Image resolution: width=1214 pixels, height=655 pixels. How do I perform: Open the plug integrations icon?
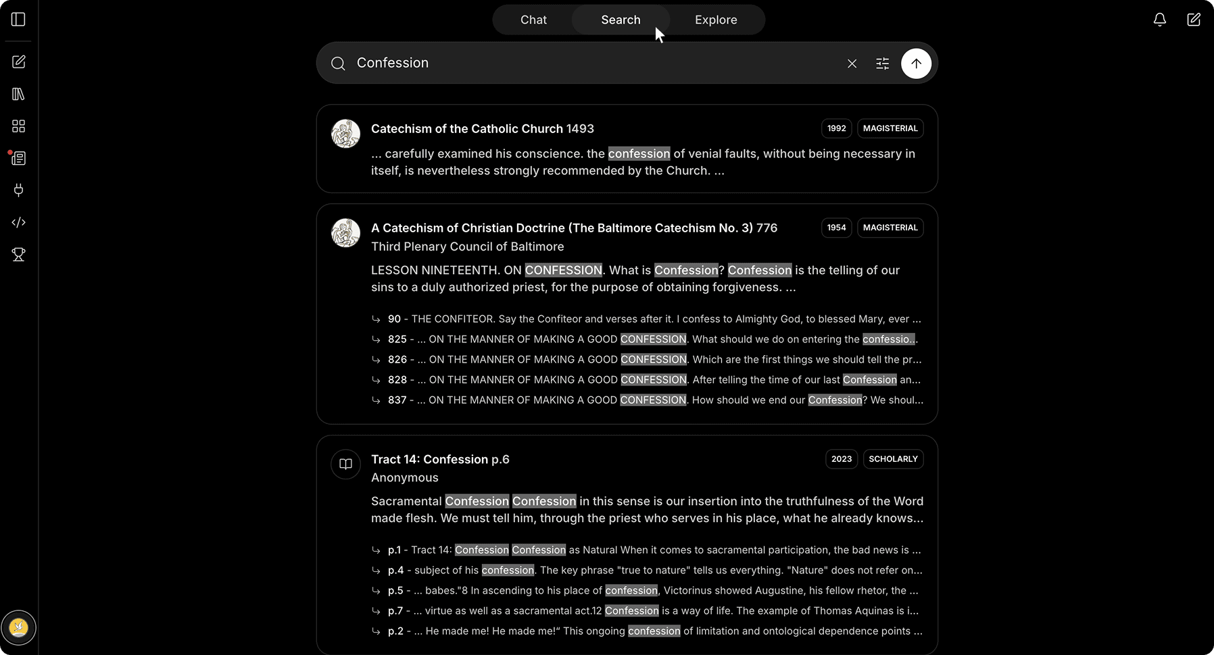click(x=18, y=190)
